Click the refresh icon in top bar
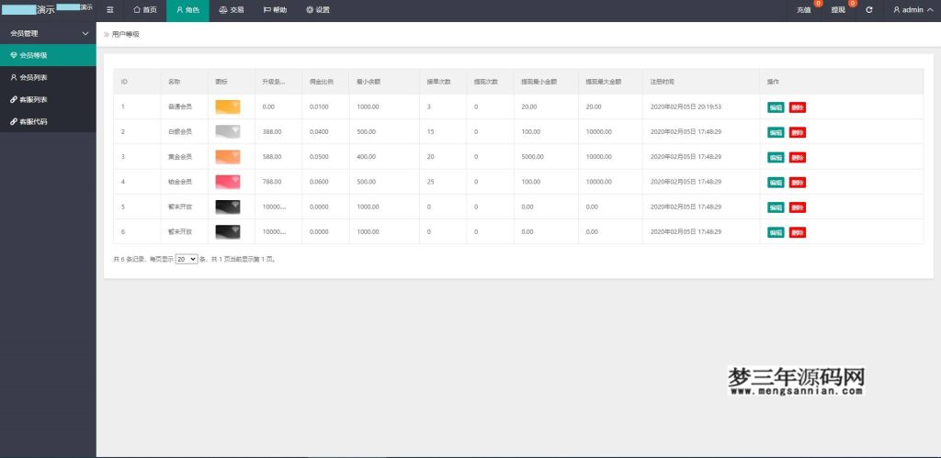This screenshot has width=941, height=458. (x=868, y=10)
